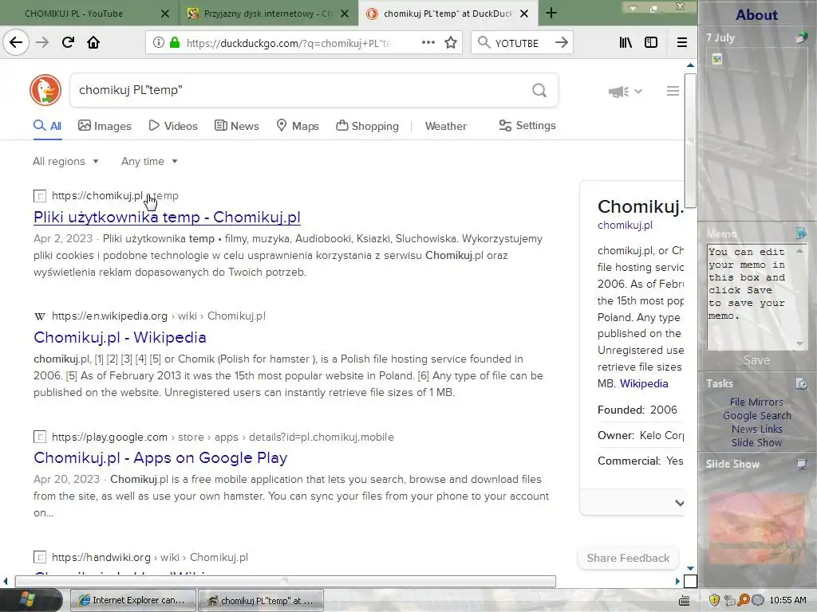Screen dimensions: 817x612
Task: Open a new tab with the plus
Action: (551, 13)
